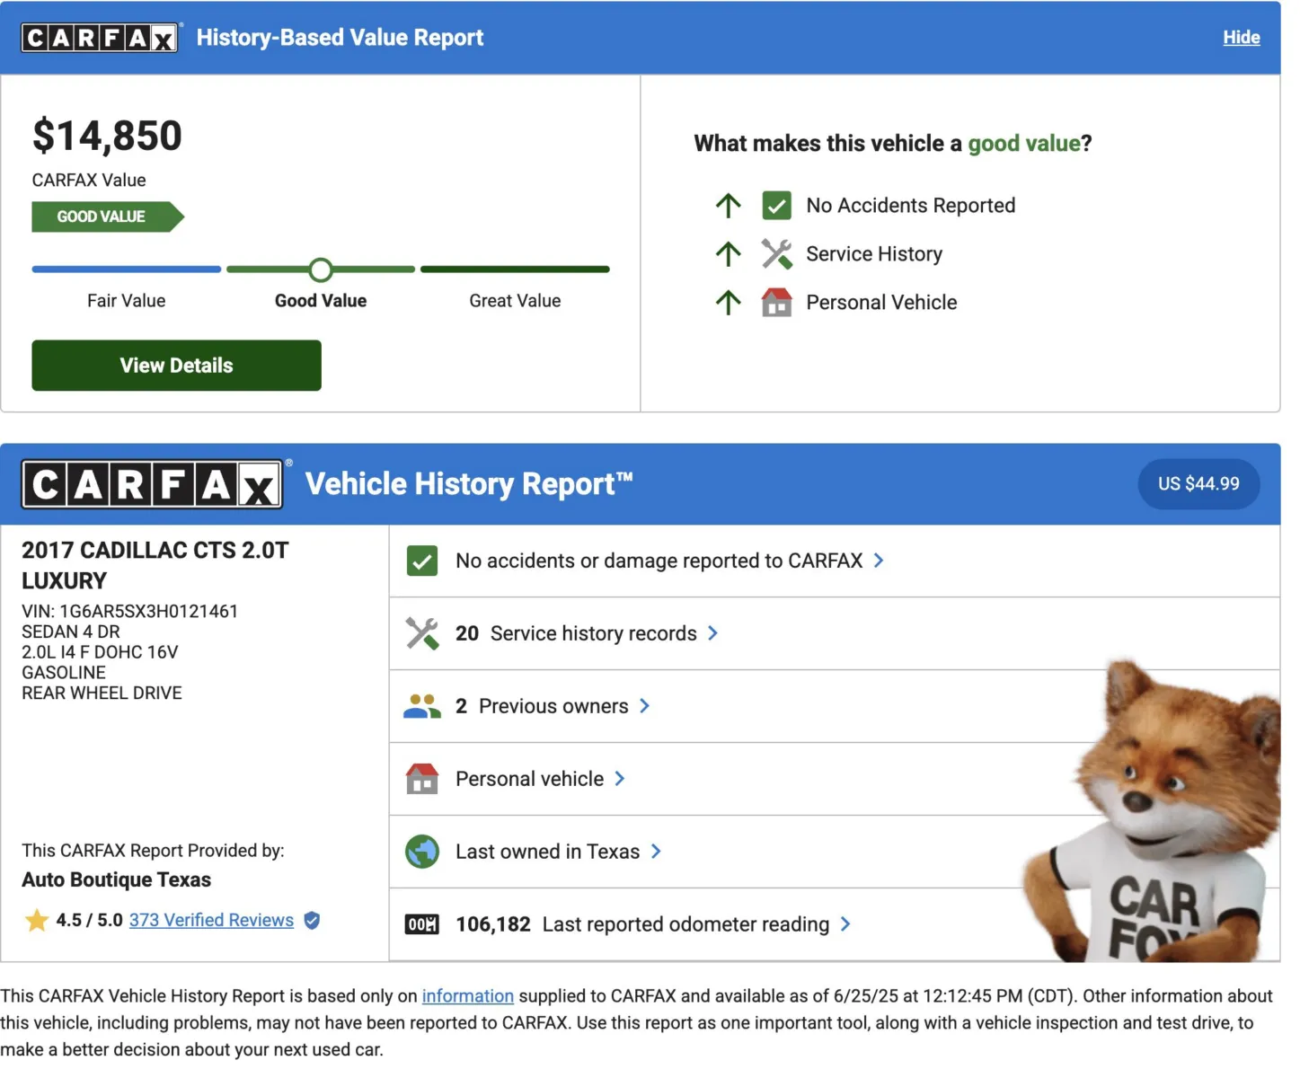The image size is (1300, 1078).
Task: Click the up arrow next to Personal Vehicle
Action: pos(729,303)
